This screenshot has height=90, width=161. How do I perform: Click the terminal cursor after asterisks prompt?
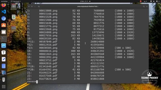[37, 82]
